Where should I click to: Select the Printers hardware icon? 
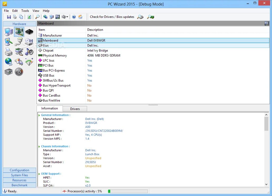point(9,52)
